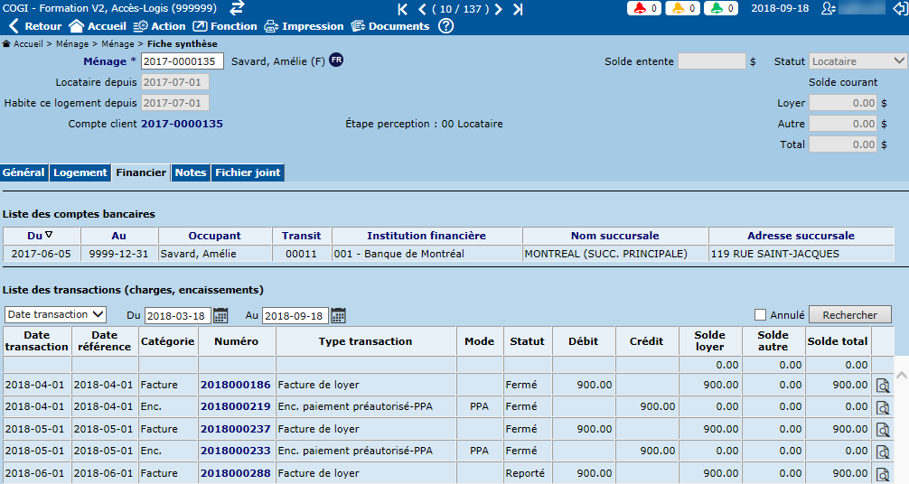The image size is (909, 484).
Task: Go to next record arrow
Action: pyautogui.click(x=498, y=9)
